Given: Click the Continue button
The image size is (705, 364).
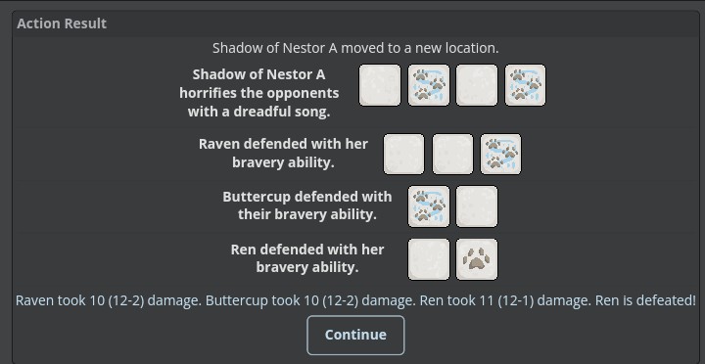Looking at the screenshot, I should pos(355,336).
